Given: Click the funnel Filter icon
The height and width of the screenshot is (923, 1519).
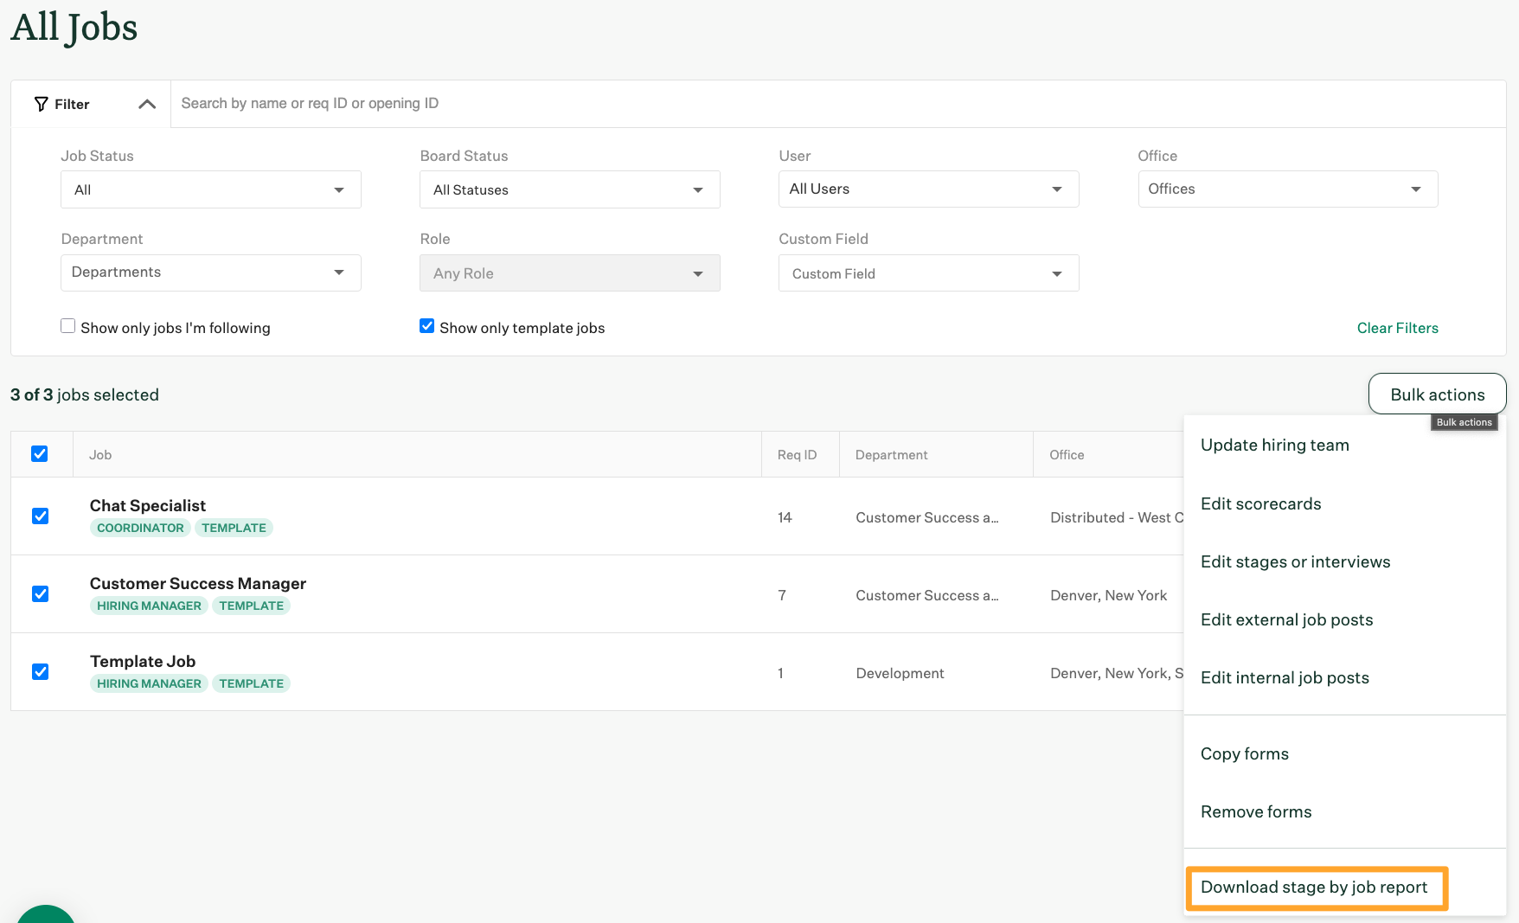Looking at the screenshot, I should (41, 104).
